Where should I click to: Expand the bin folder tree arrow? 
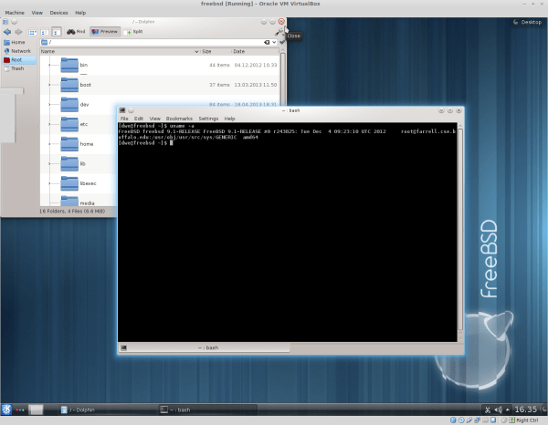click(x=50, y=65)
